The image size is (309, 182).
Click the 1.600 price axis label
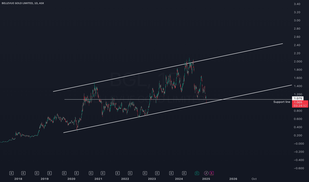(298, 78)
